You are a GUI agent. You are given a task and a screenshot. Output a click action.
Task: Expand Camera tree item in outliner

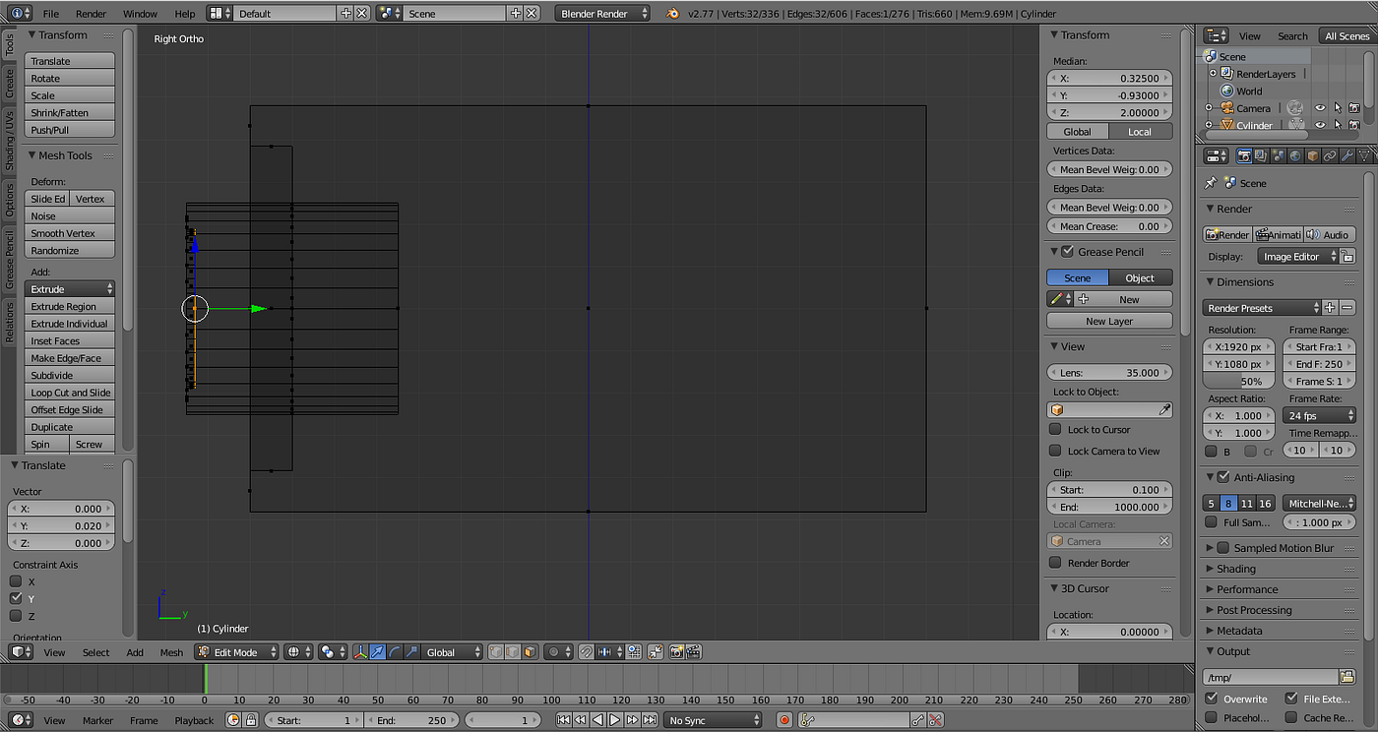tap(1209, 108)
